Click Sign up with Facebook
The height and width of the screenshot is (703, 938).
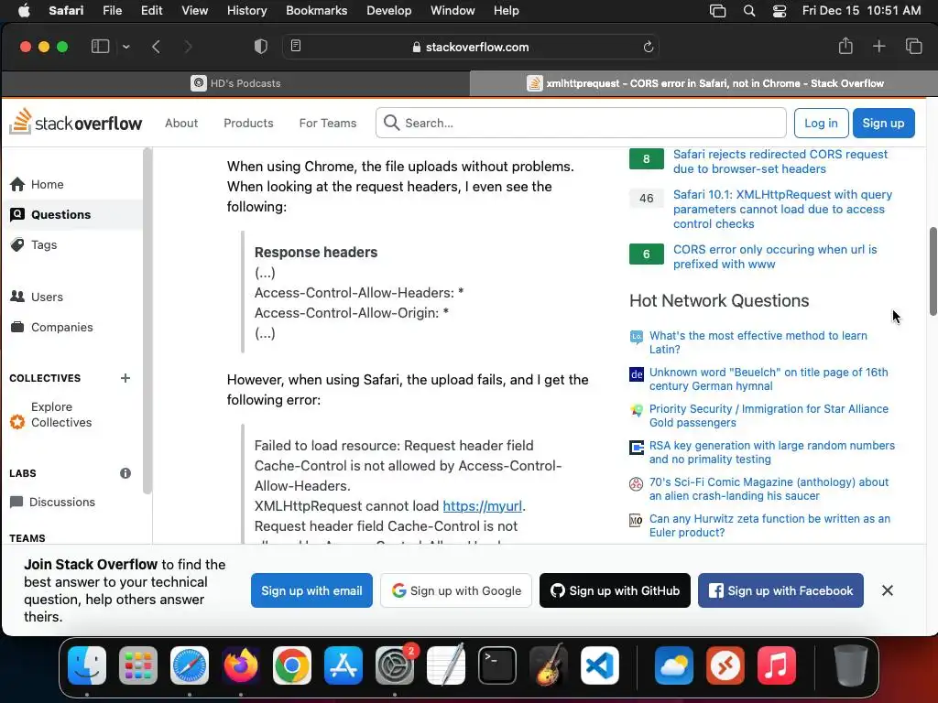780,590
